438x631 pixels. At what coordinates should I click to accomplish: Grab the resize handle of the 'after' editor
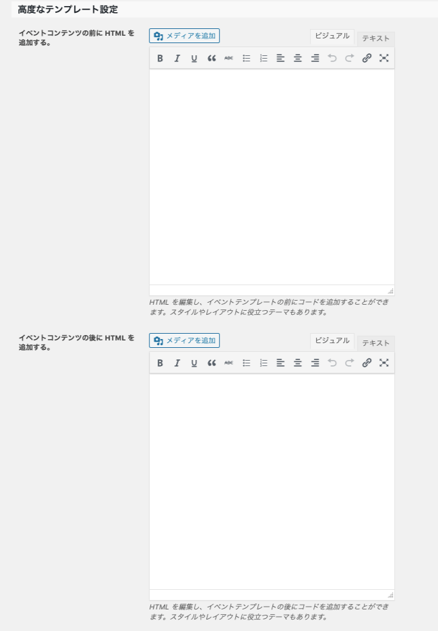pos(390,595)
